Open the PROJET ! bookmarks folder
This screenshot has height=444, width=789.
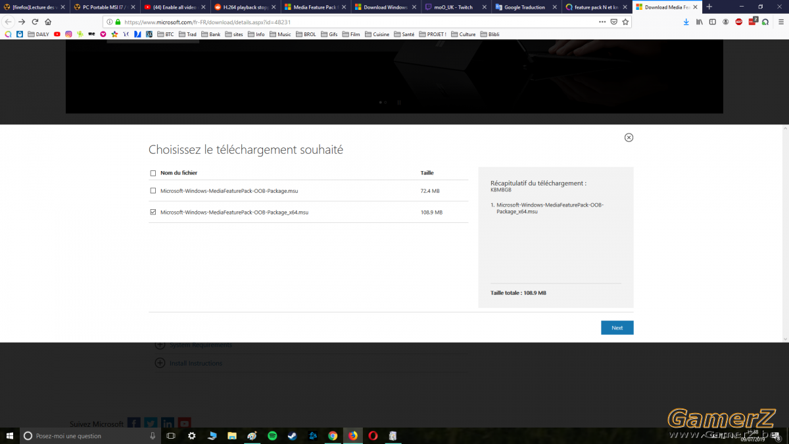432,34
